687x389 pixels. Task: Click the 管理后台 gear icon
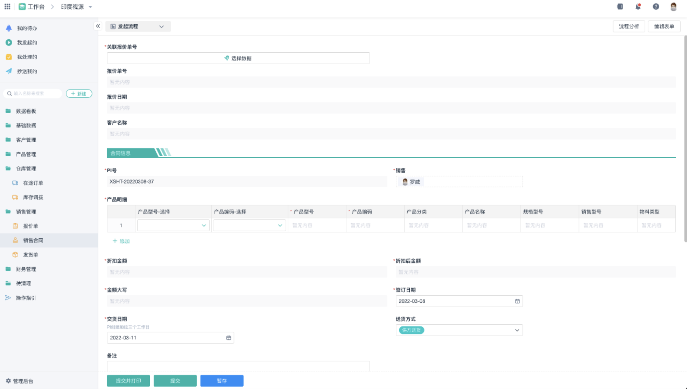(8, 381)
